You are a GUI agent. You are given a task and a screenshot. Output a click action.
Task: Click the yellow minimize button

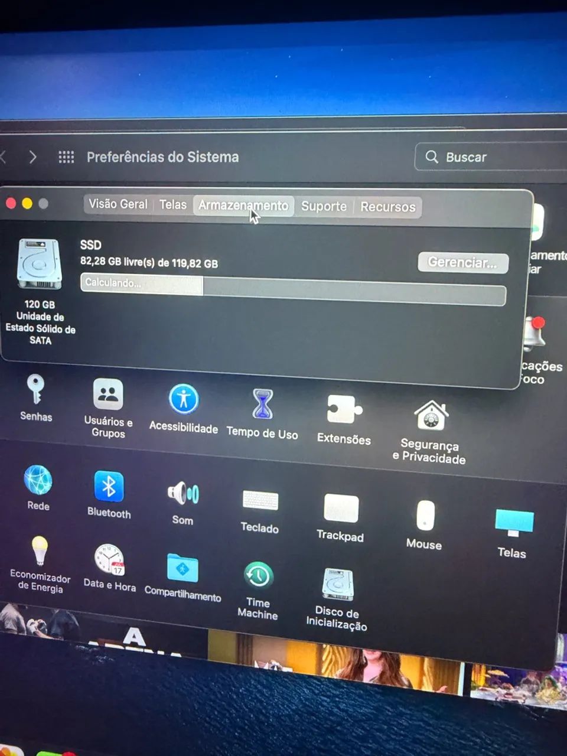27,203
